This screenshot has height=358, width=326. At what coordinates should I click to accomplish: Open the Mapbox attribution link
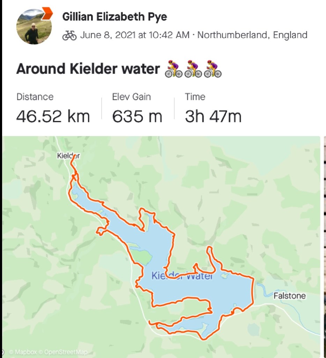coord(23,352)
